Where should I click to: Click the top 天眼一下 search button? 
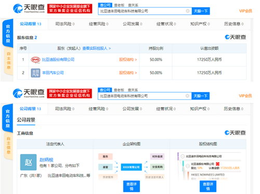[x=201, y=11]
